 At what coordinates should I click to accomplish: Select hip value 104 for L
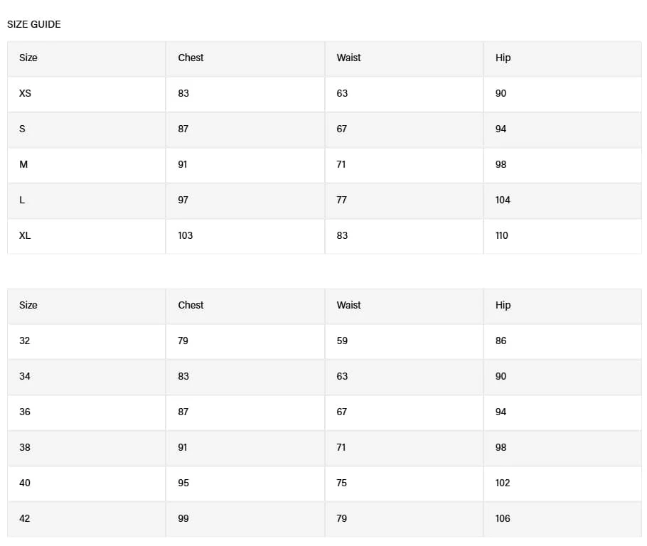[x=503, y=200]
